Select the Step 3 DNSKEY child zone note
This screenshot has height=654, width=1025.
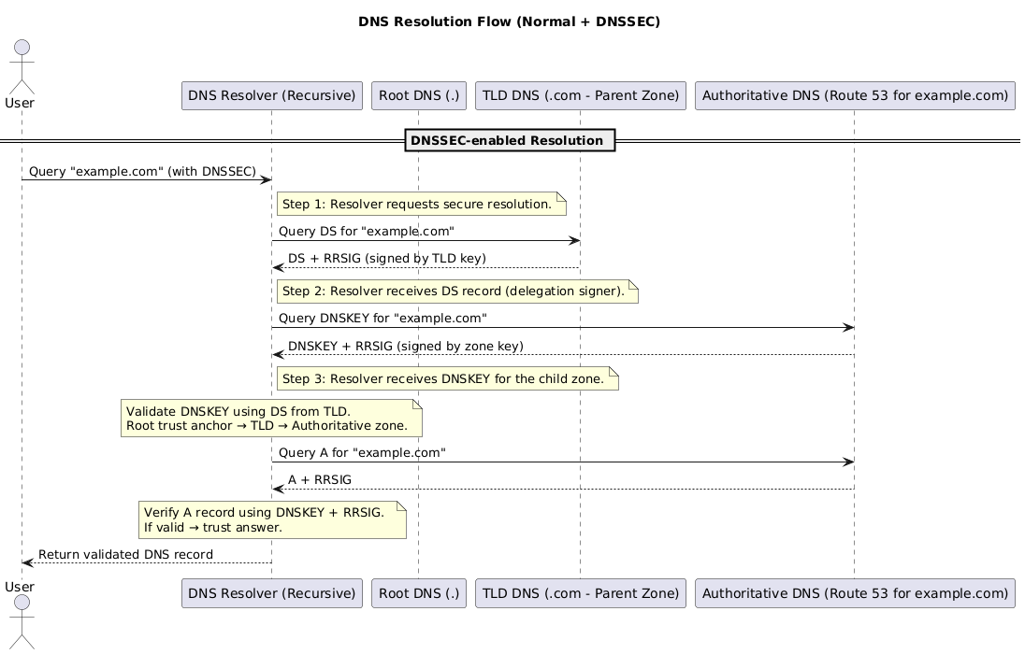point(447,378)
